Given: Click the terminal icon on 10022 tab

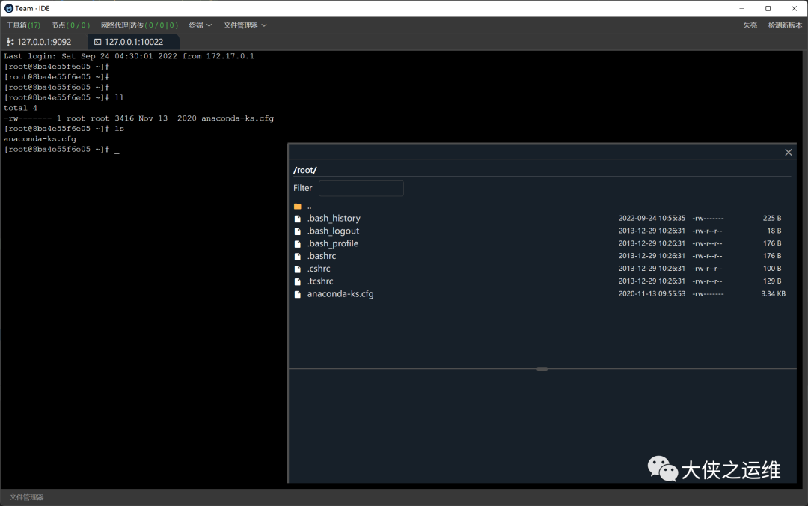Looking at the screenshot, I should pos(97,42).
